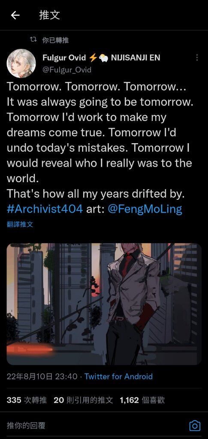Open the Twitter for Android source link

118,376
